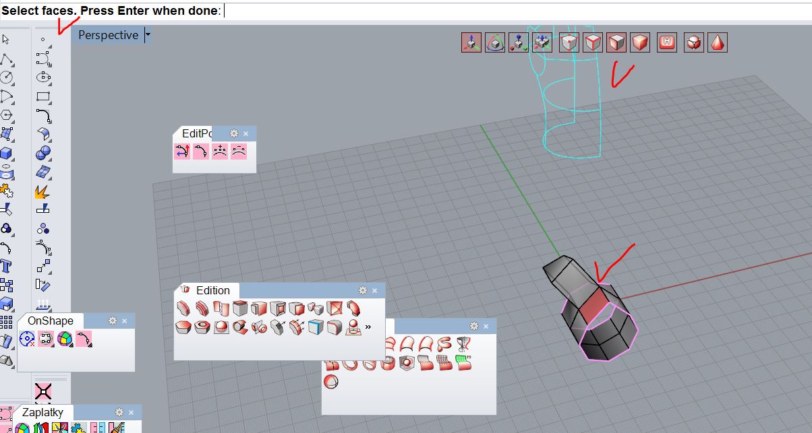Select the Fillet Curves tool
Screen dimensions: 812x433
43,116
